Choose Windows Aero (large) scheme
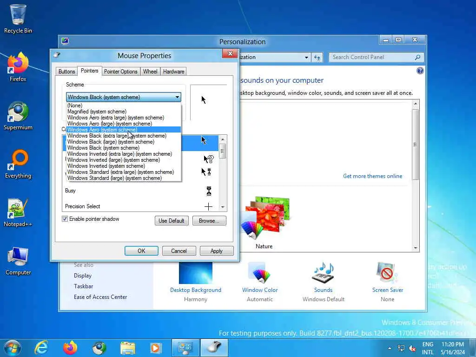 (x=124, y=124)
